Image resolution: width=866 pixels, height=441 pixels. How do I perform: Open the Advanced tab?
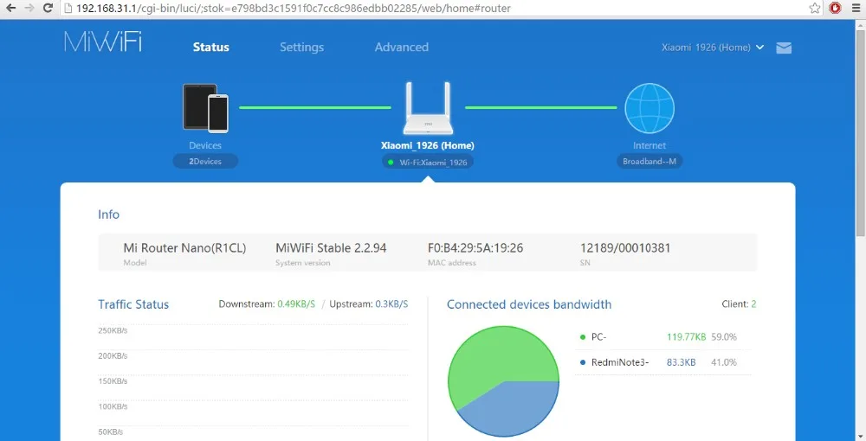tap(402, 48)
